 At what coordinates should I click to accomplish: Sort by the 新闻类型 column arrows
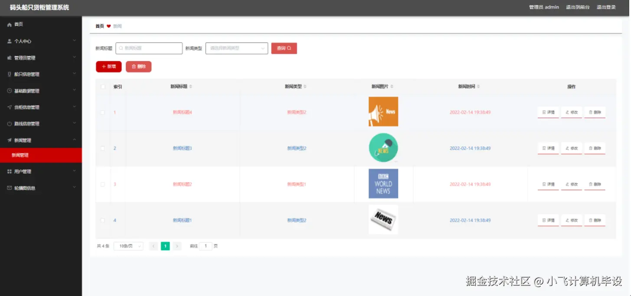(x=305, y=87)
